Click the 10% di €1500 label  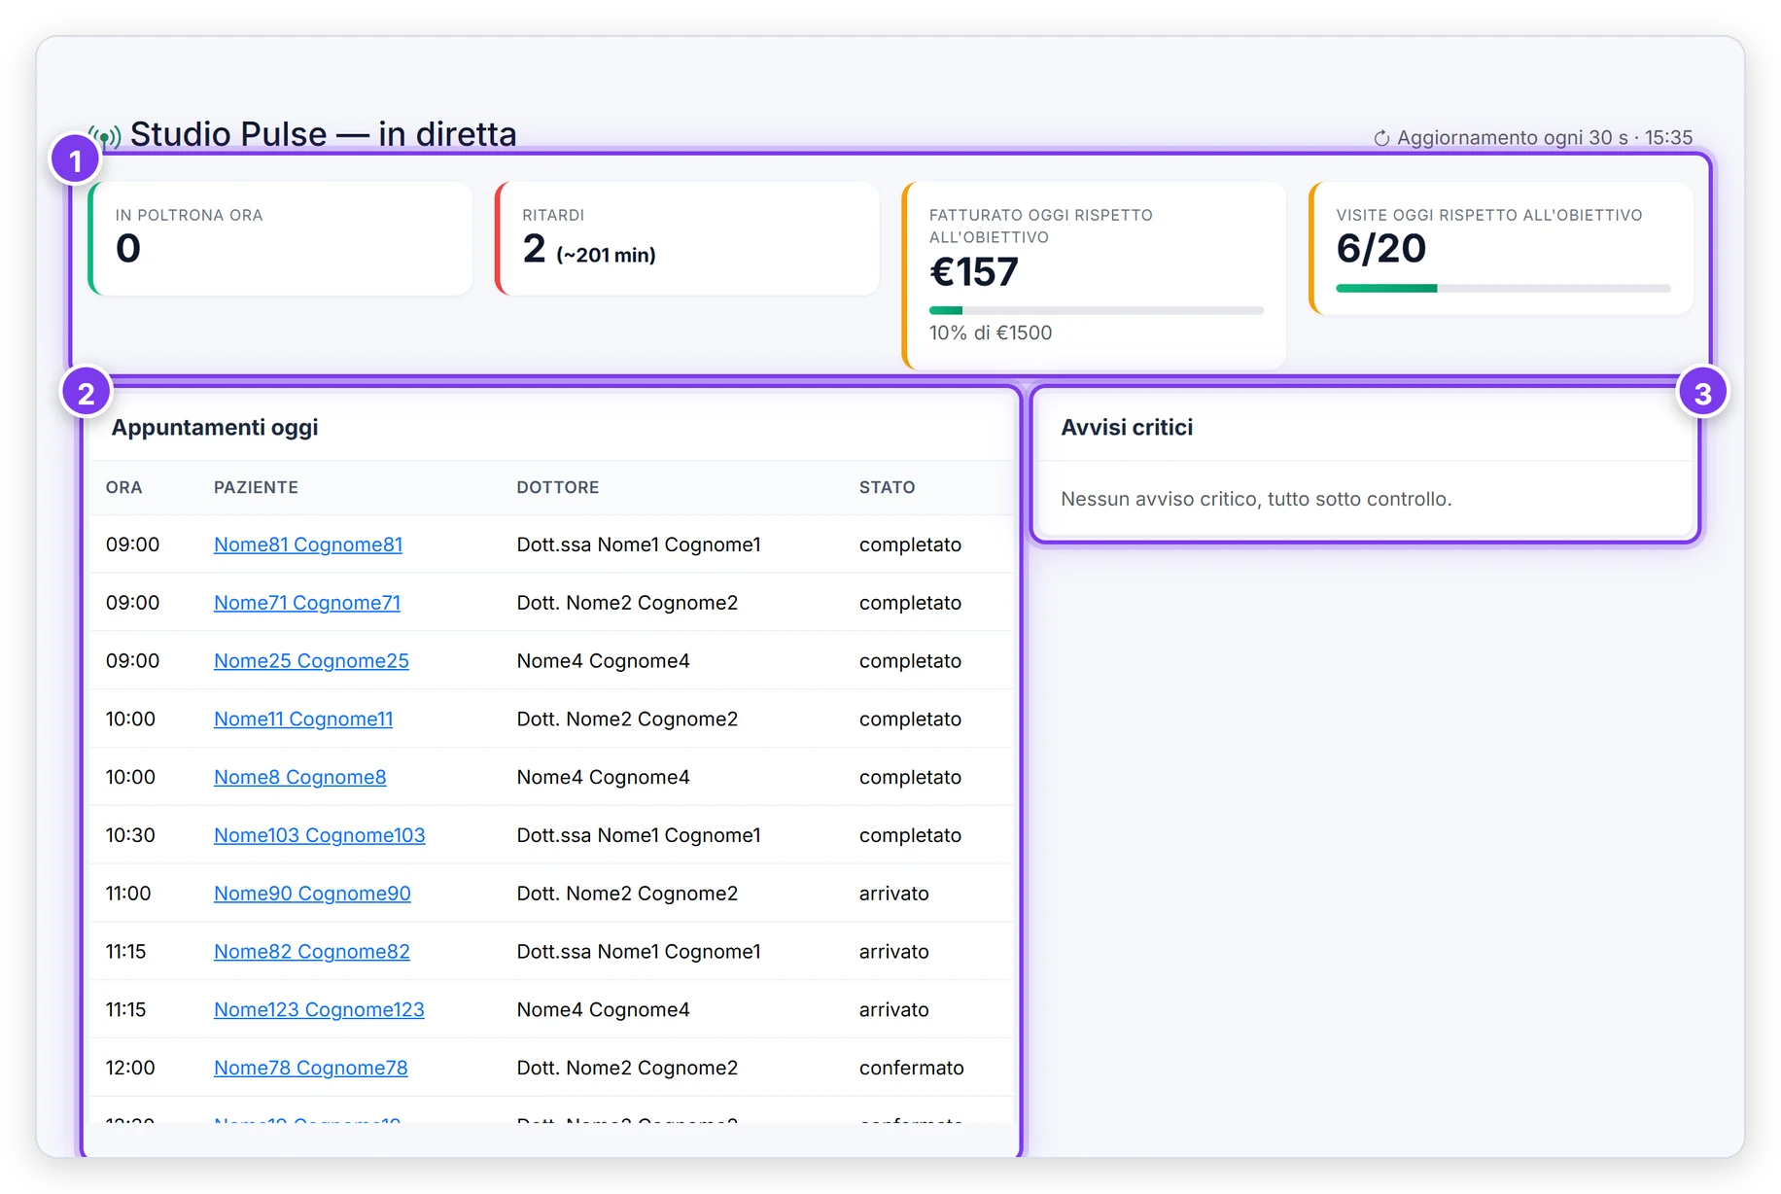tap(991, 333)
